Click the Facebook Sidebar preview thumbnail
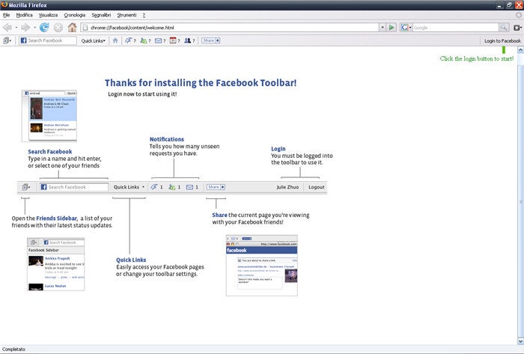 tap(56, 264)
